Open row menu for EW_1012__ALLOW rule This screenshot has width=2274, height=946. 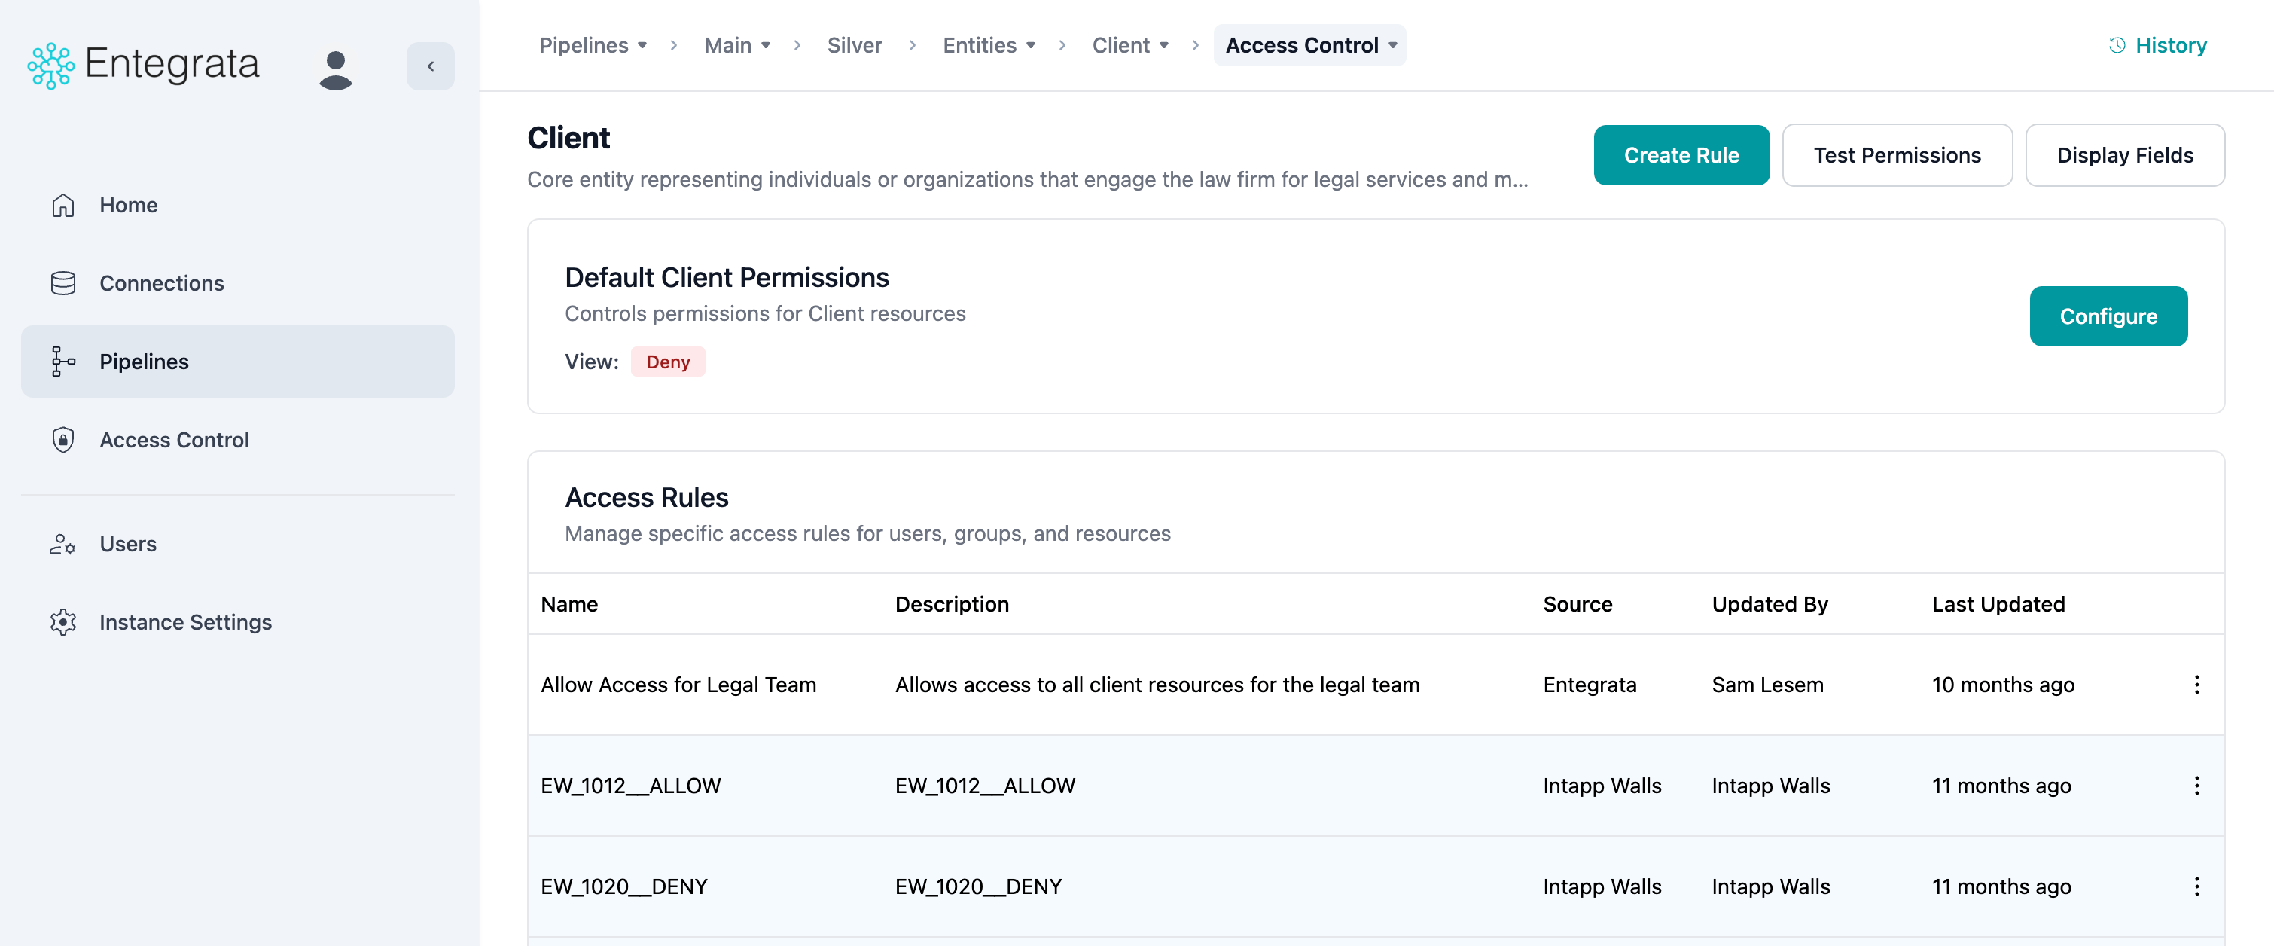(2196, 786)
